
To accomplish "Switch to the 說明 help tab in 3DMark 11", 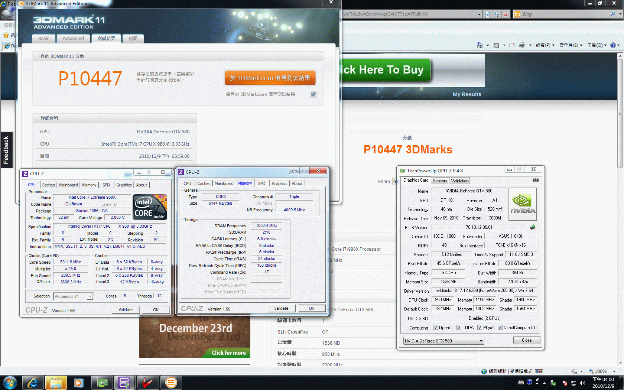I will (x=133, y=39).
